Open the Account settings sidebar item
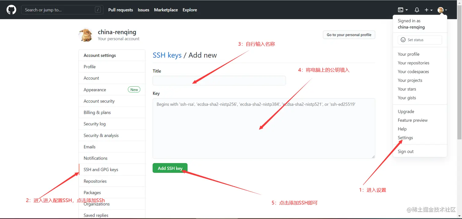This screenshot has height=219, width=462. click(x=112, y=78)
